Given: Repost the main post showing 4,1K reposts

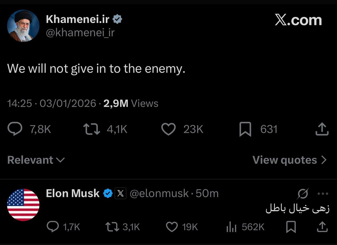Looking at the screenshot, I should (91, 129).
